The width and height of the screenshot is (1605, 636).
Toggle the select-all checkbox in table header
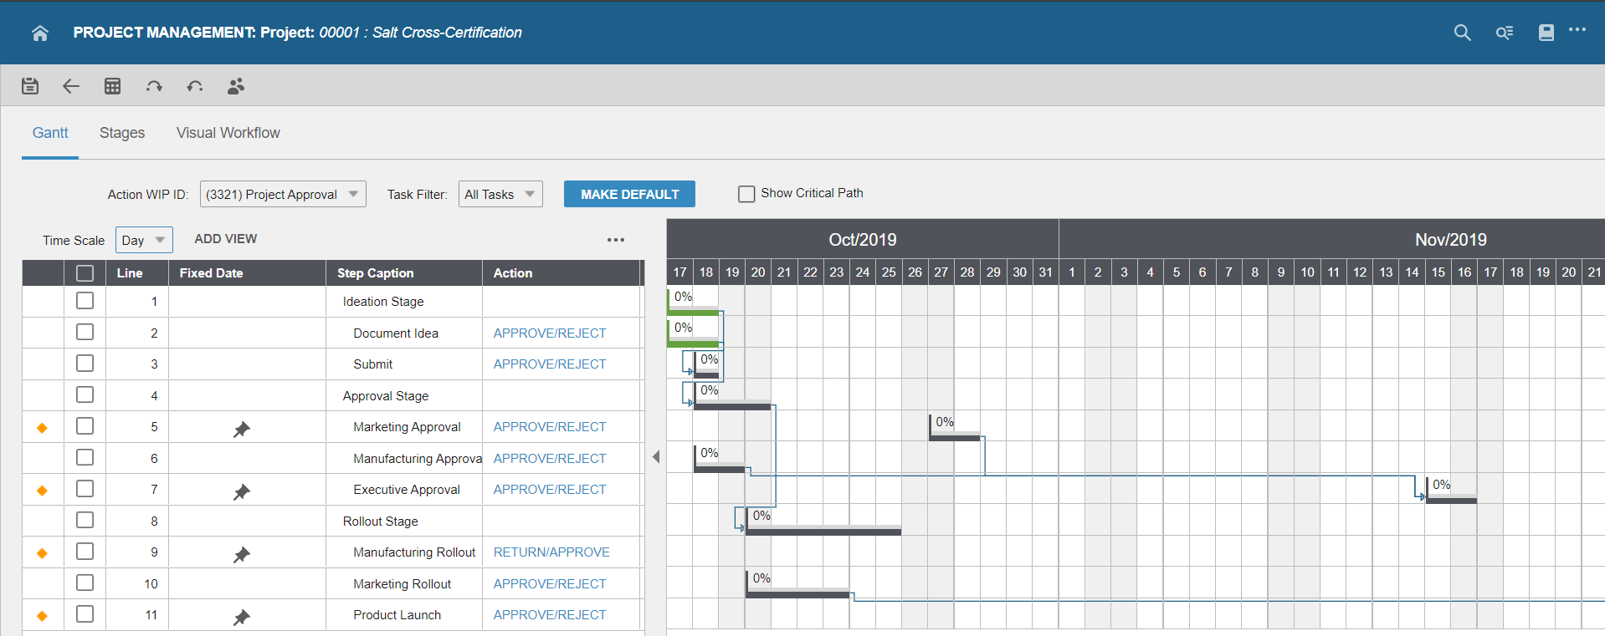85,273
